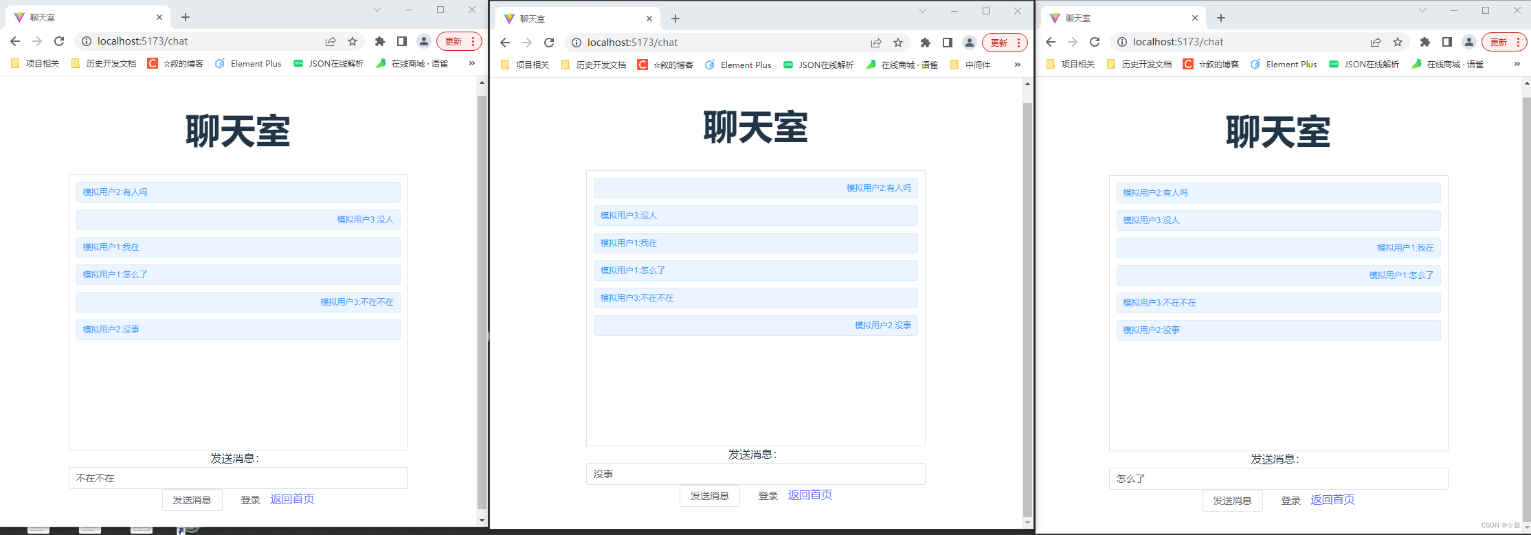Expand hidden bookmarks chevron in middle window
1531x535 pixels.
pyautogui.click(x=1018, y=65)
